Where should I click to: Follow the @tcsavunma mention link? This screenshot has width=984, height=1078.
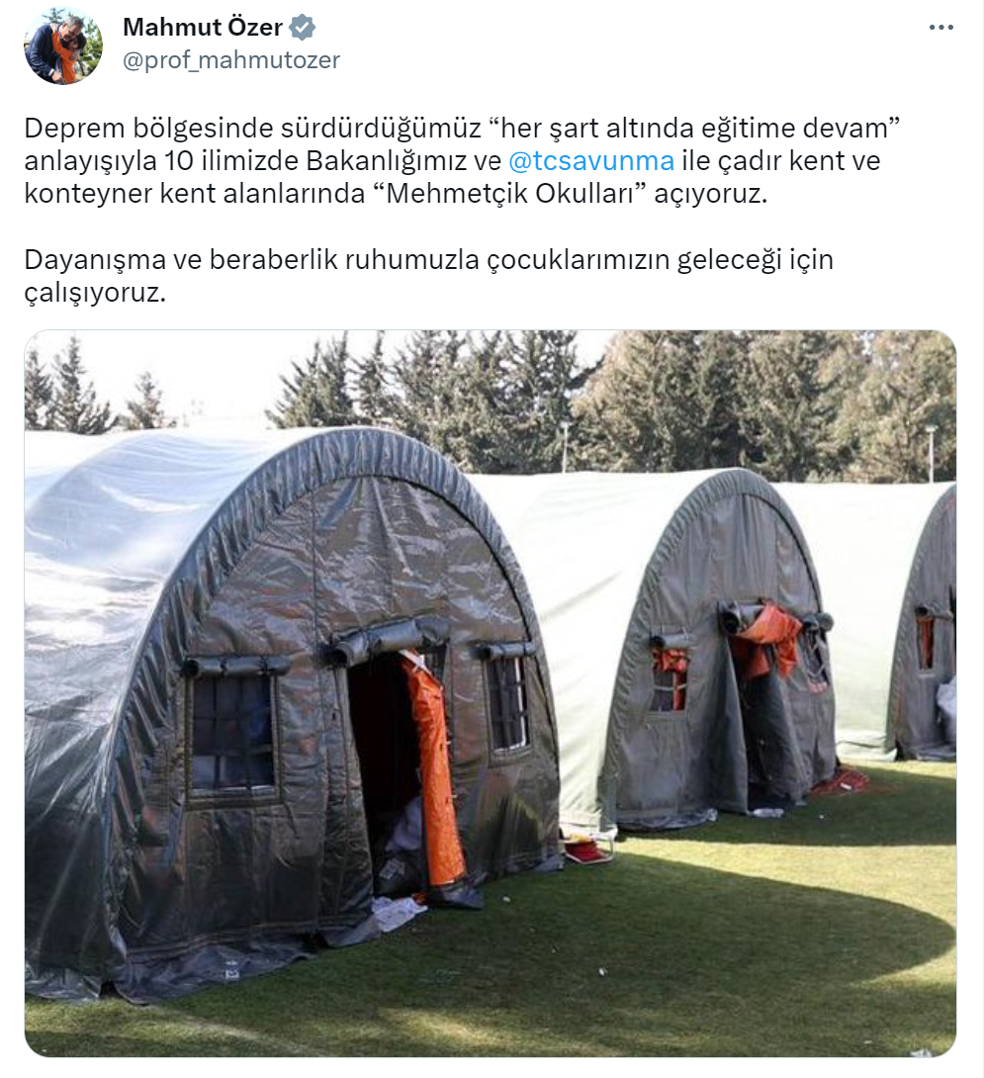(x=591, y=161)
